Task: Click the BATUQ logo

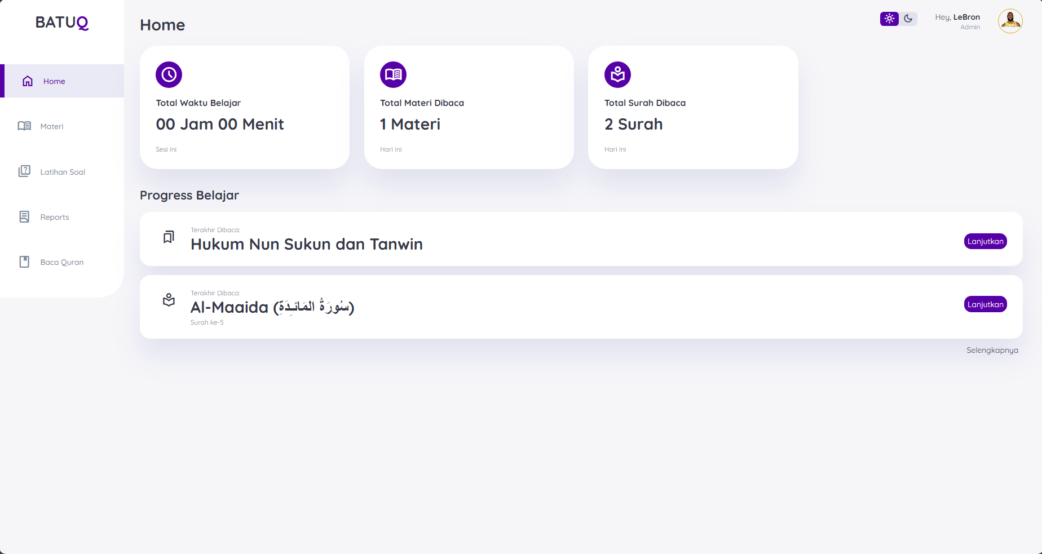Action: pos(62,23)
